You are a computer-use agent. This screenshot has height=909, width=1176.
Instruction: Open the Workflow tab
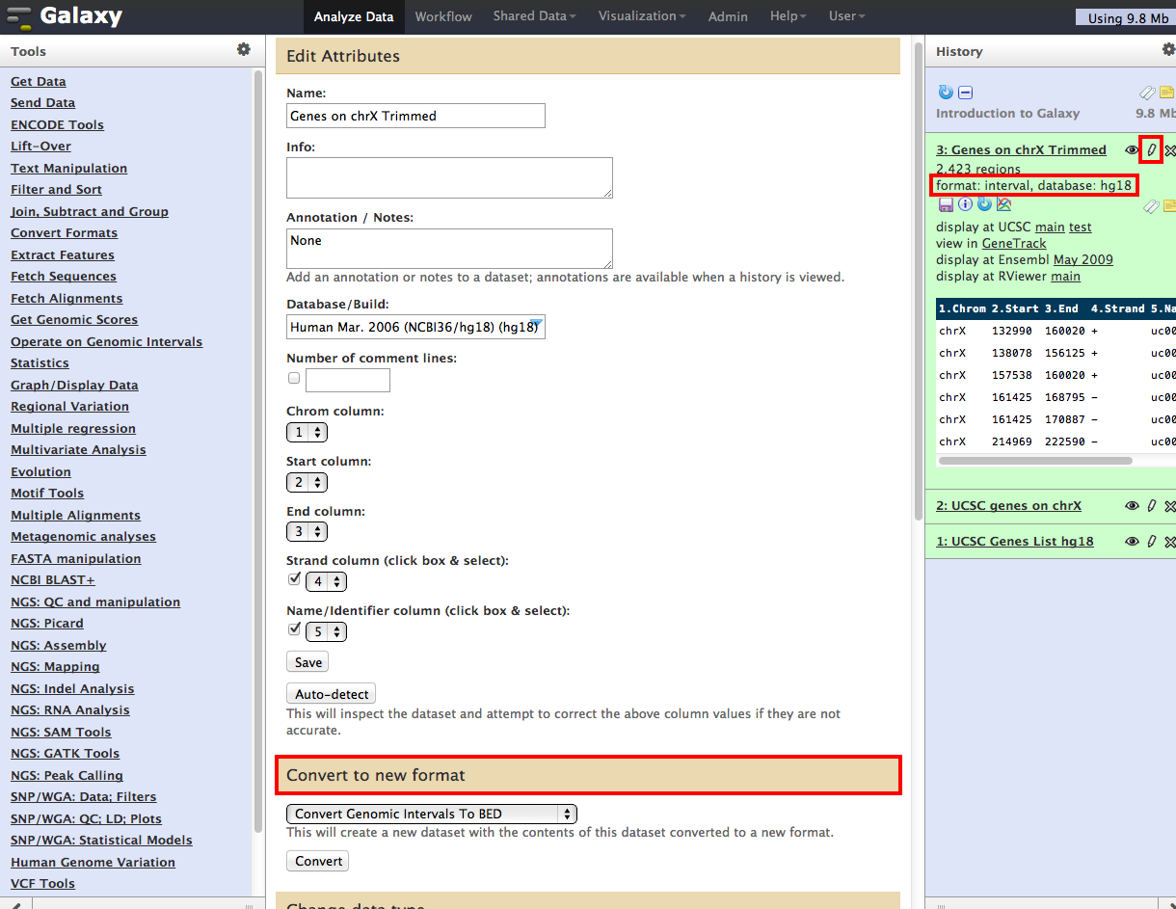tap(443, 16)
